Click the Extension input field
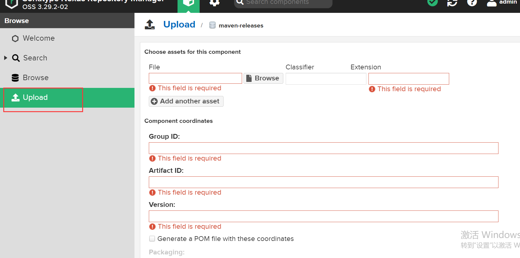 point(409,79)
